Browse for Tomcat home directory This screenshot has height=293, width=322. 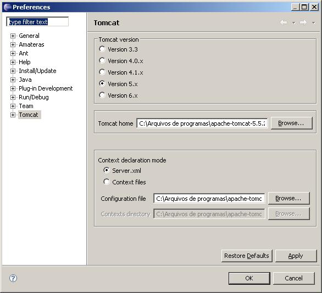click(292, 123)
